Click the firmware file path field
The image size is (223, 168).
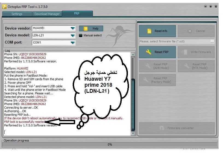[x=175, y=41]
